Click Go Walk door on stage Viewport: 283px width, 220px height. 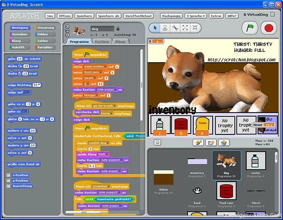pyautogui.click(x=268, y=125)
